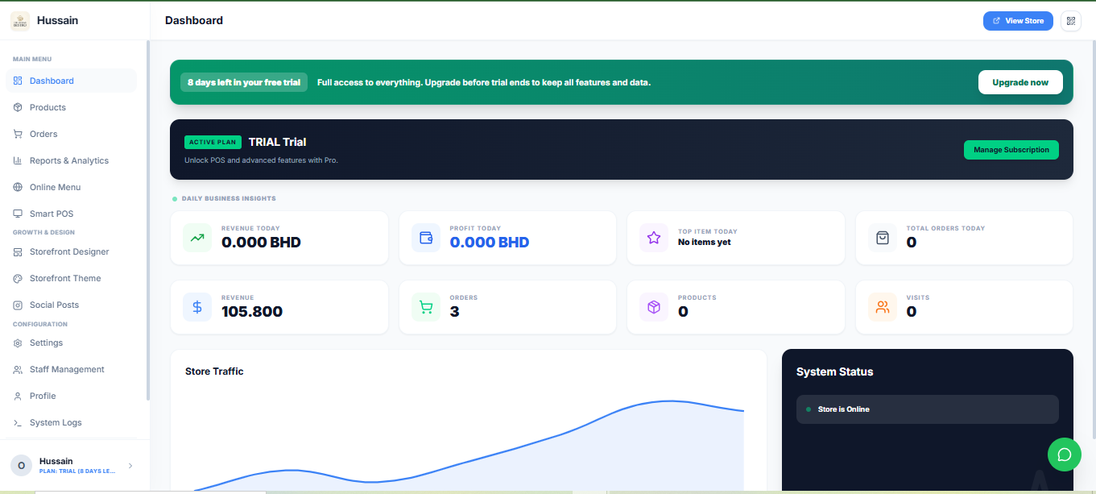Expand the Hussain account chevron at bottom
This screenshot has width=1096, height=494.
point(130,465)
